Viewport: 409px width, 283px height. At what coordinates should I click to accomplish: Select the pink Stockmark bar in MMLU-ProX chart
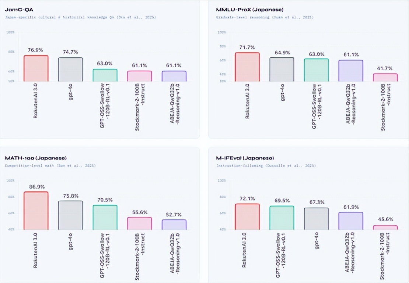(385, 78)
